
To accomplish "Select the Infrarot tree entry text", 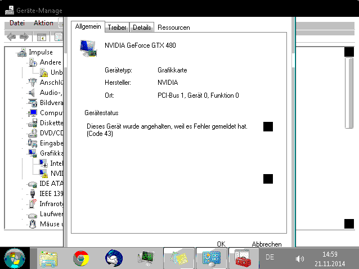I will pos(51,204).
